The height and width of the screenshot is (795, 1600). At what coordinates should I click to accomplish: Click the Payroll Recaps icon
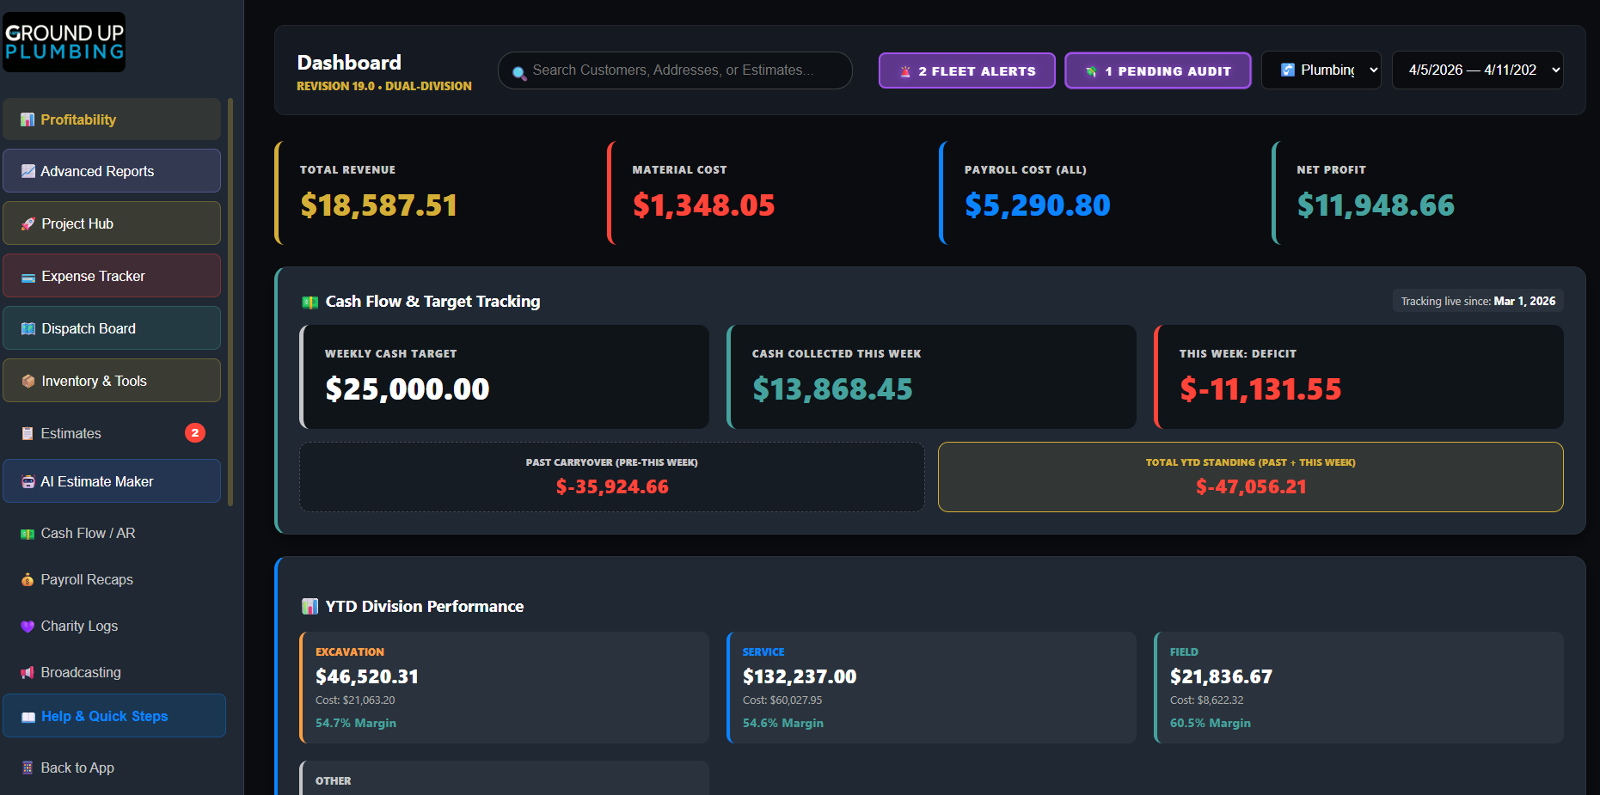27,579
